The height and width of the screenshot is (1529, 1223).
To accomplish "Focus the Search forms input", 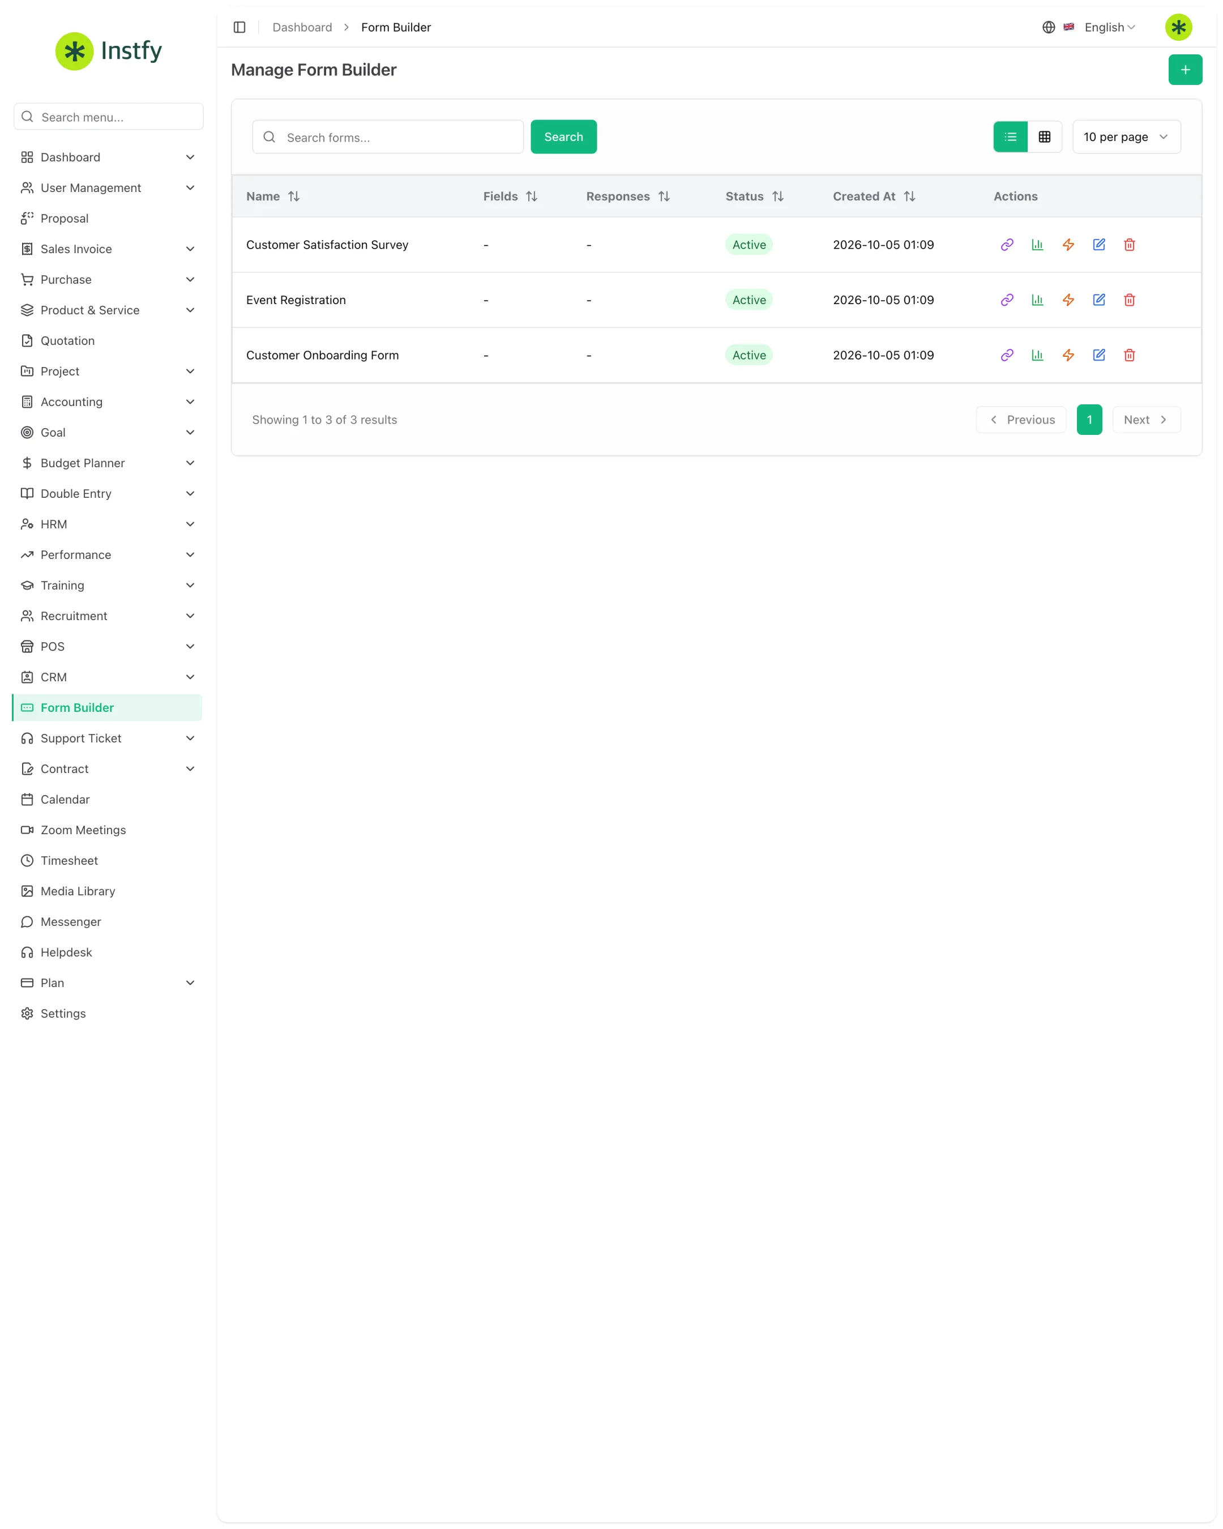I will coord(388,137).
